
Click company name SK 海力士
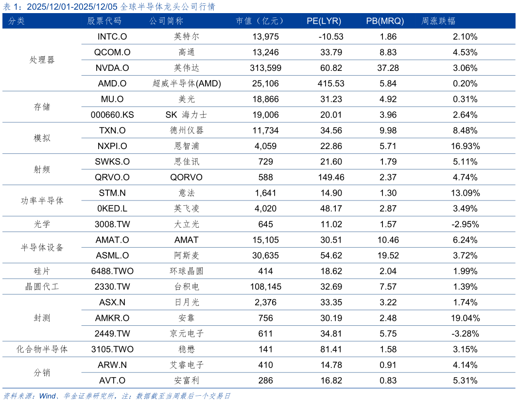pos(187,115)
